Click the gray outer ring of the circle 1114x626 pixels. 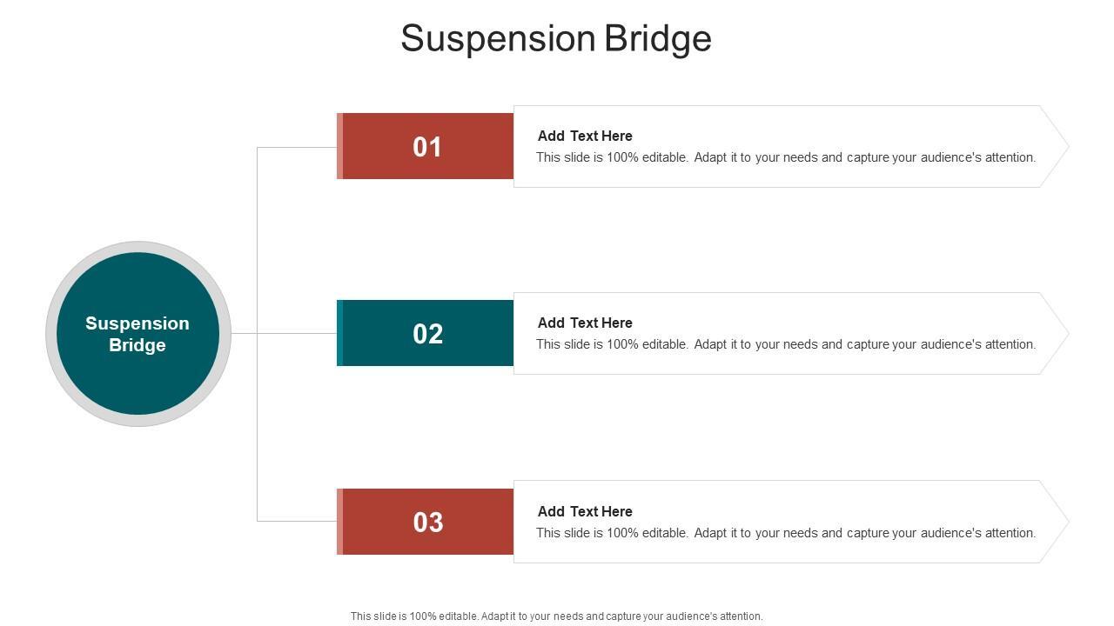point(51,334)
